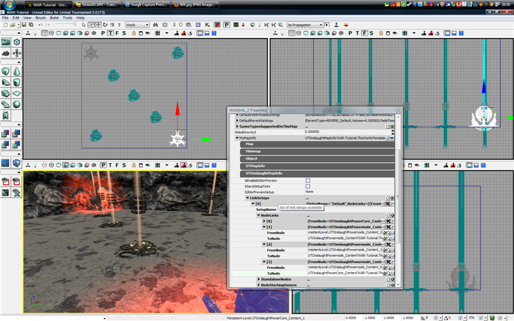This screenshot has height=321, width=514.
Task: Open the Brush menu
Action: tap(40, 18)
